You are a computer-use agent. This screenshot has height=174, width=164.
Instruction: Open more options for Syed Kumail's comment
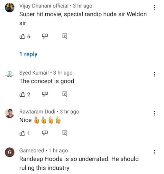click(x=154, y=74)
